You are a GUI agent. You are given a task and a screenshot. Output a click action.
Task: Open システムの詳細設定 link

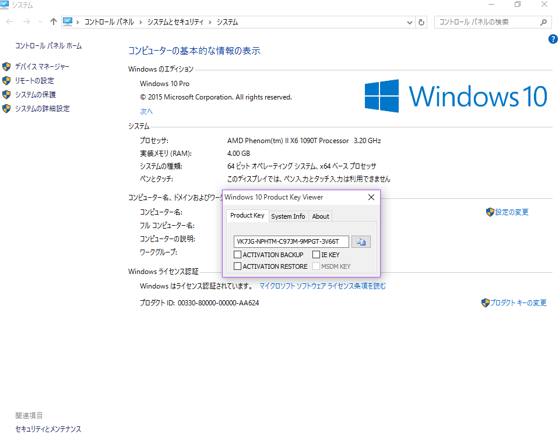[42, 108]
